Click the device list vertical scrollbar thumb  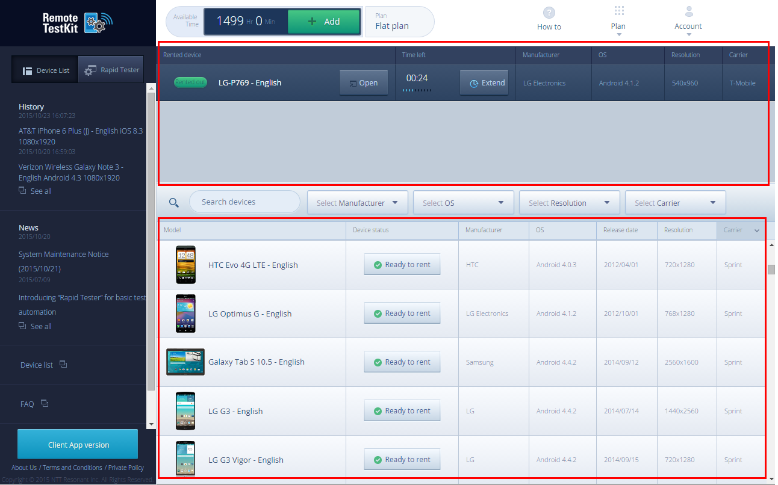click(x=771, y=269)
